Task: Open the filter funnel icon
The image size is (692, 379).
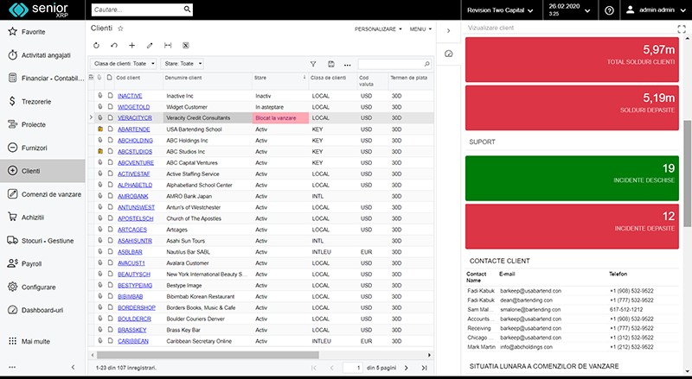Action: point(313,65)
